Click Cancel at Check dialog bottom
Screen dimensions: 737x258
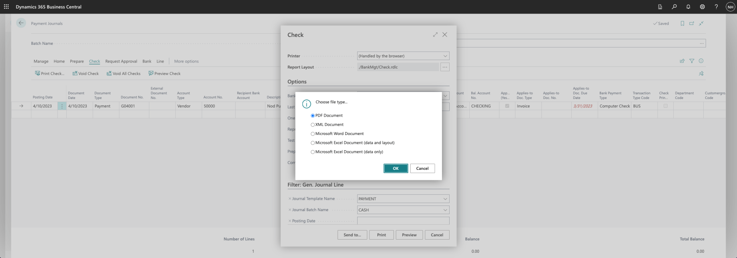pos(437,235)
